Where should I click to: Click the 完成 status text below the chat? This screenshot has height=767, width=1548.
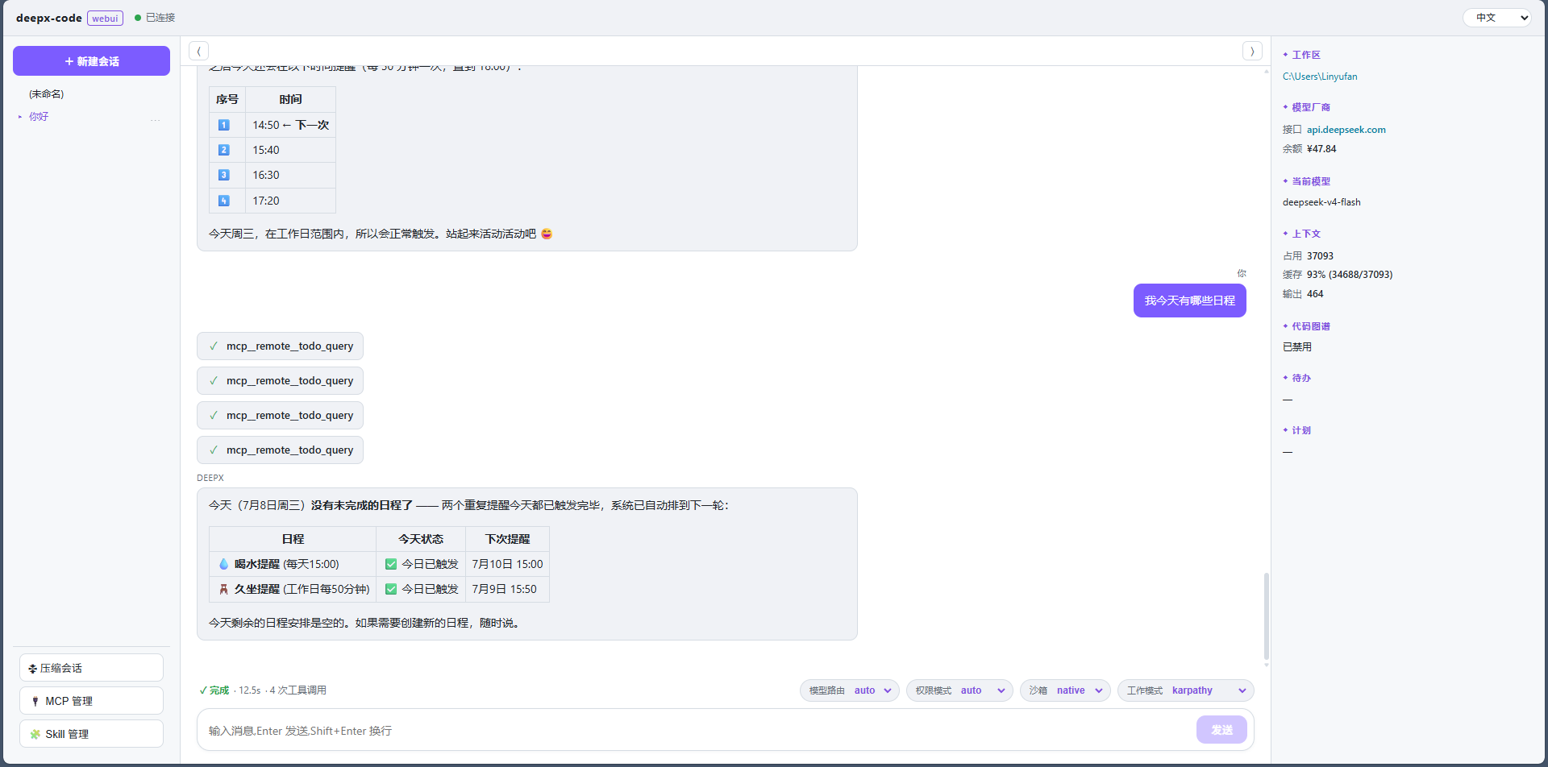click(219, 690)
